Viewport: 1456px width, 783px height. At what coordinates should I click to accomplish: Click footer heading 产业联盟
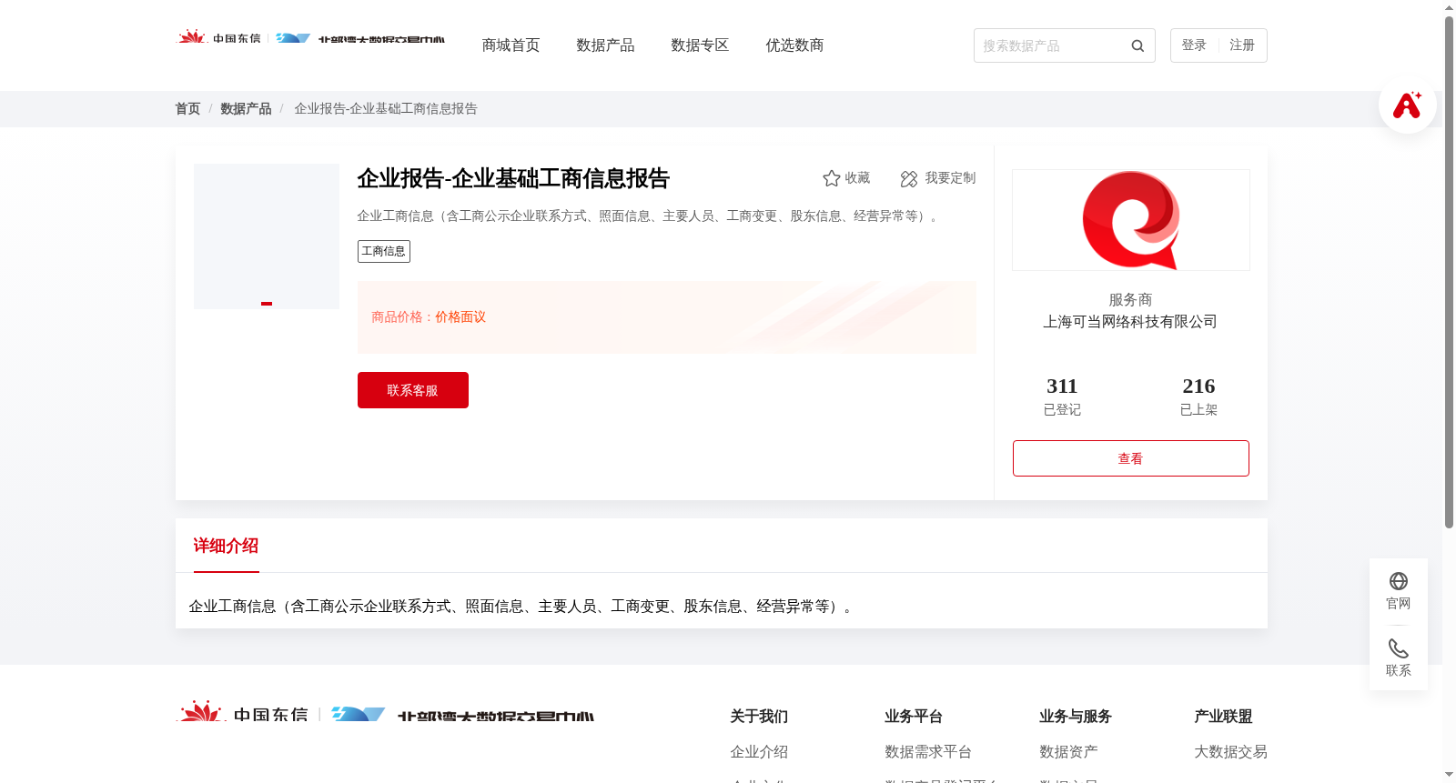click(1223, 717)
